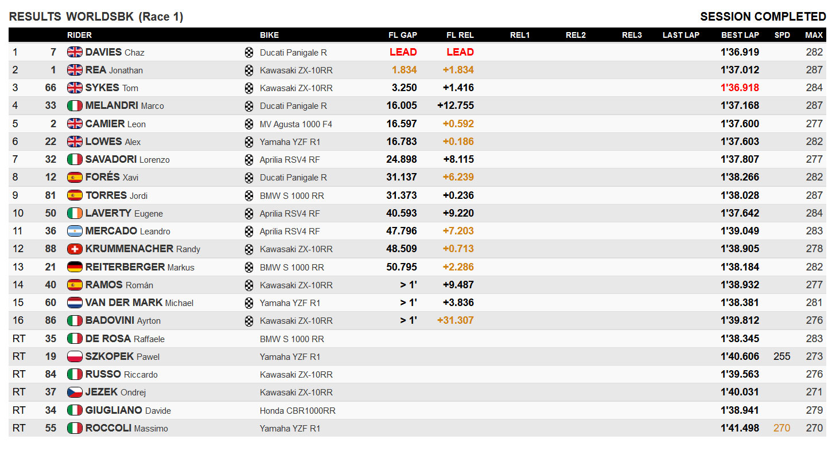The height and width of the screenshot is (455, 832).
Task: Click the RT status in De Rosa's row
Action: [19, 339]
